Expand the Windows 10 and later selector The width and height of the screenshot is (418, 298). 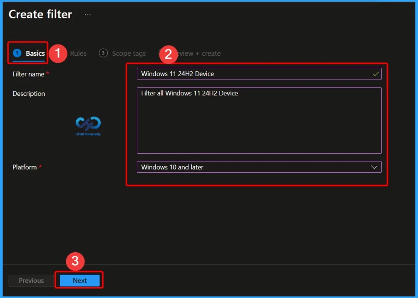[x=259, y=167]
